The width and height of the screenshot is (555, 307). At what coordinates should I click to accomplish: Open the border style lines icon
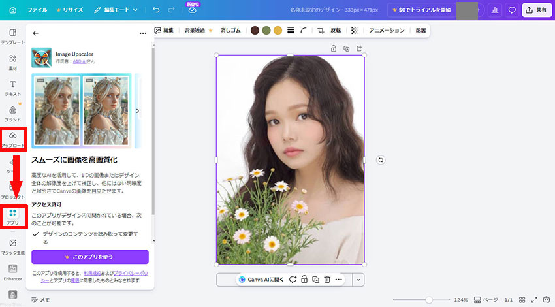(291, 31)
